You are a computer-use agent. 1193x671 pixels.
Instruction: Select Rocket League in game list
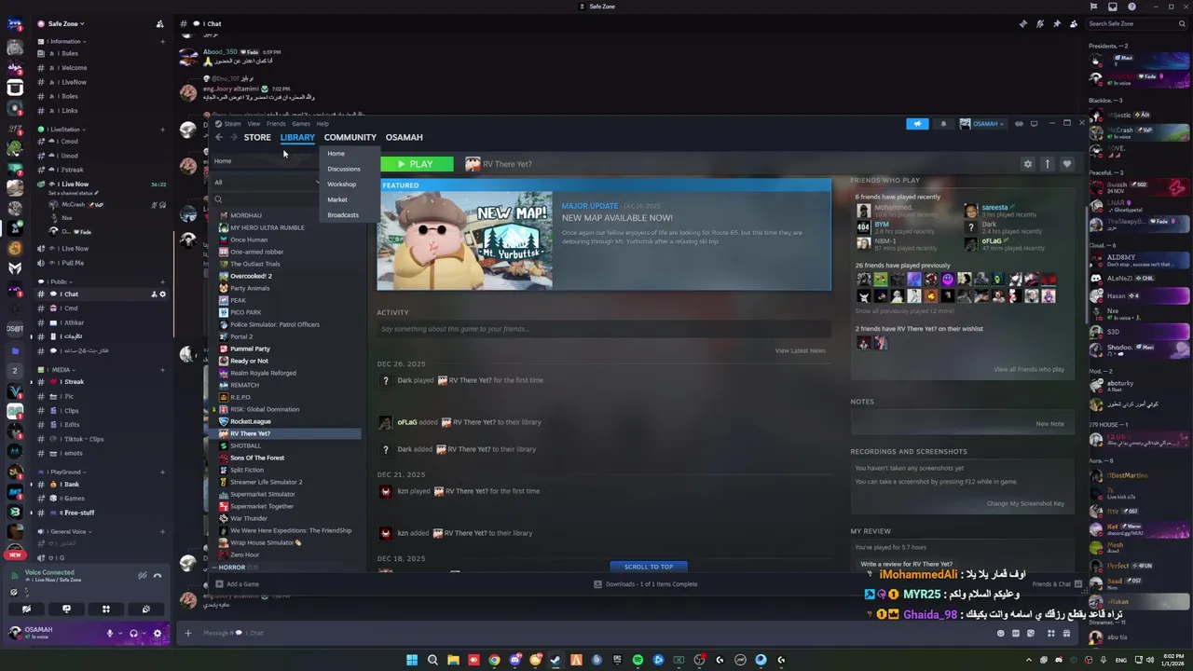[x=251, y=421]
